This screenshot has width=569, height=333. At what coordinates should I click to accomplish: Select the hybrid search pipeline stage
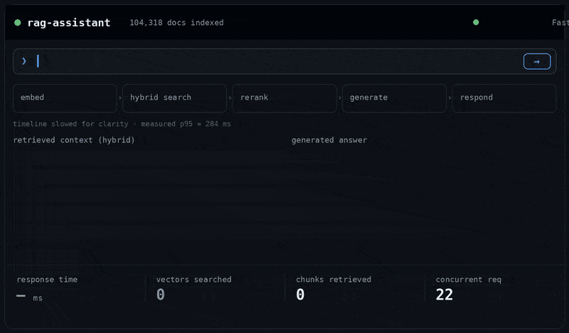tap(174, 98)
